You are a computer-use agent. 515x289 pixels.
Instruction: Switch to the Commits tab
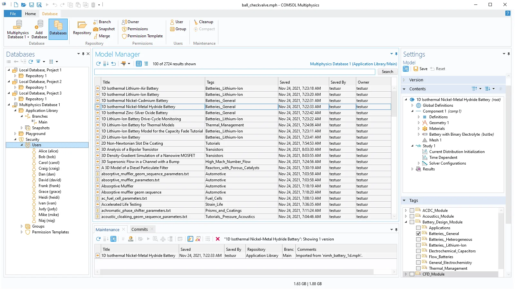[x=139, y=229]
